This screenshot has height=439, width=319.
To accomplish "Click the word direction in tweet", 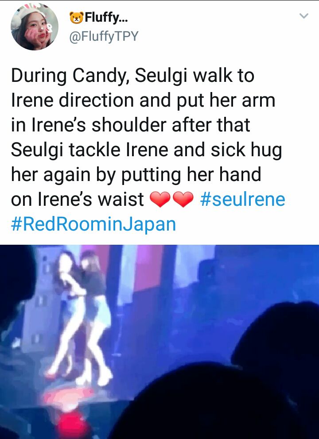I will (96, 100).
